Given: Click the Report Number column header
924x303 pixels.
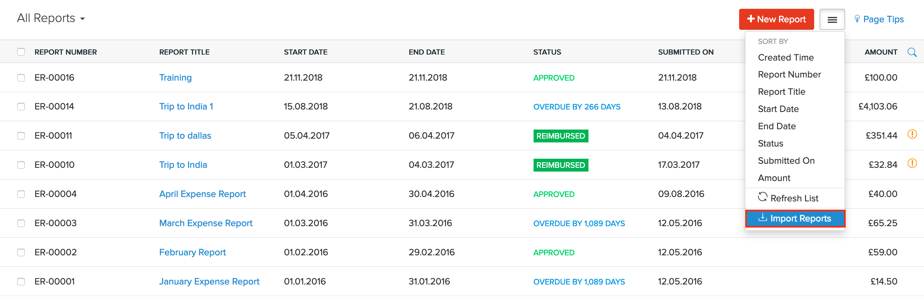Looking at the screenshot, I should (66, 52).
